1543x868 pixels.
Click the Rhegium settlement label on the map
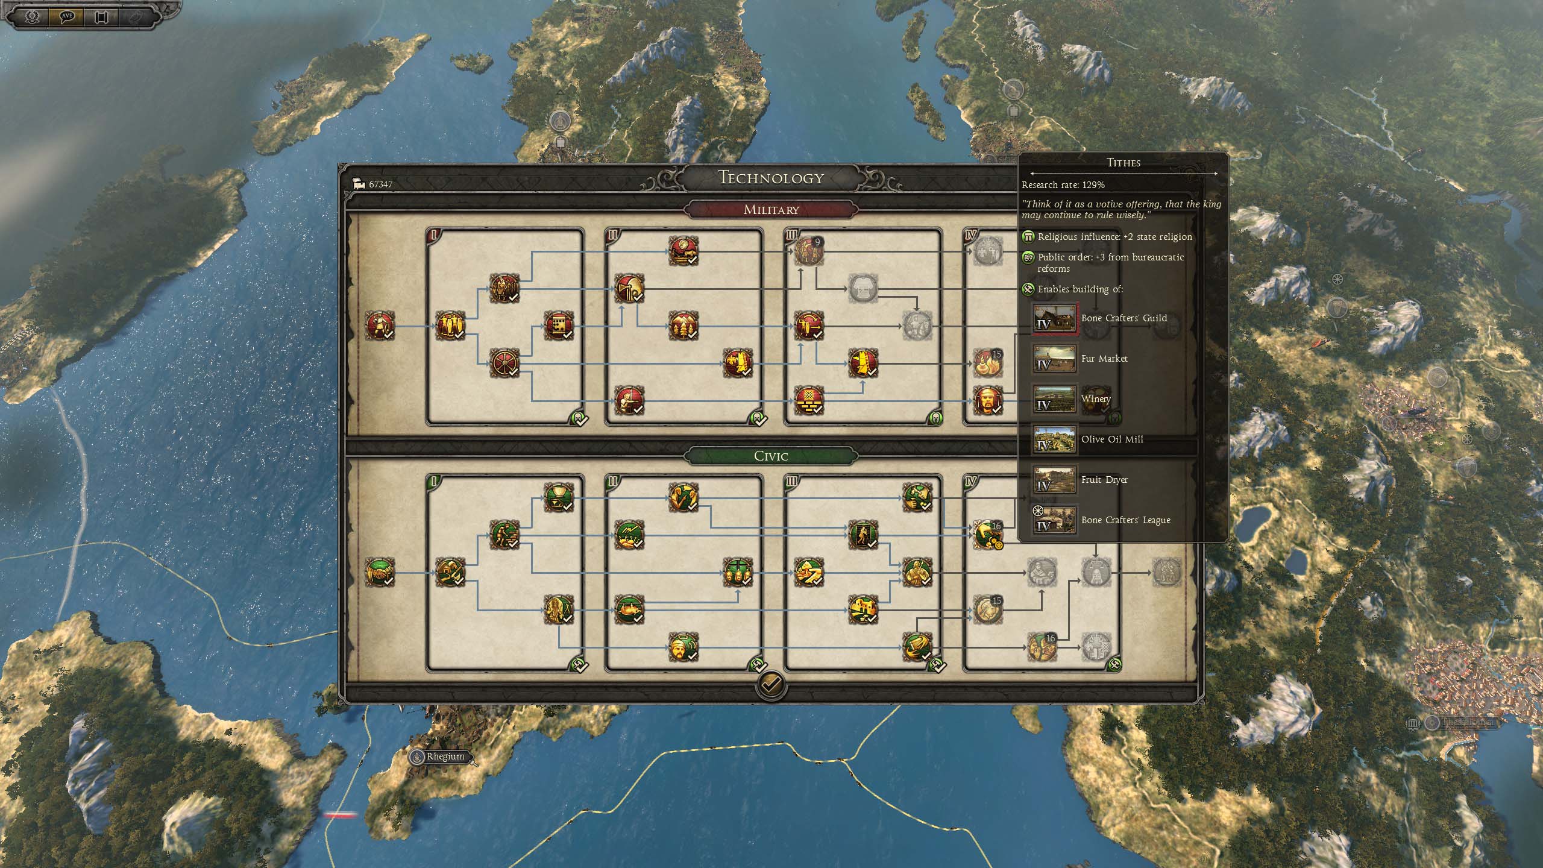pyautogui.click(x=445, y=756)
